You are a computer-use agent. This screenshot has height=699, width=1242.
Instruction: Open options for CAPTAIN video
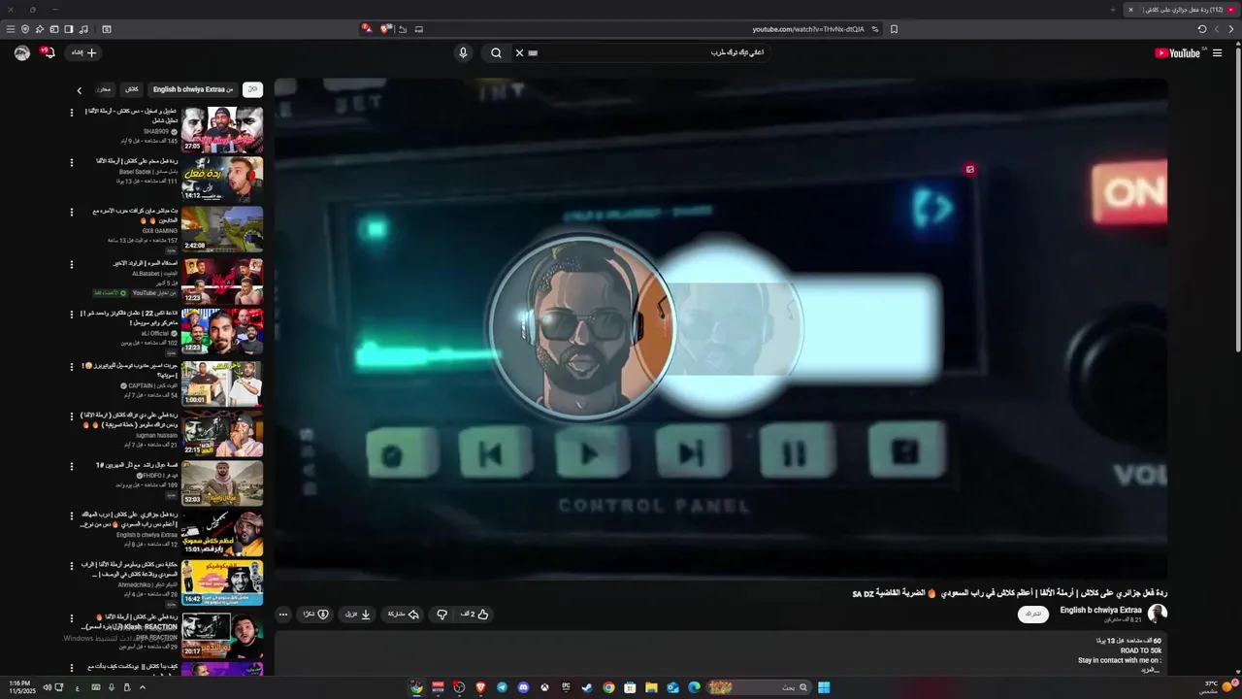pyautogui.click(x=71, y=367)
